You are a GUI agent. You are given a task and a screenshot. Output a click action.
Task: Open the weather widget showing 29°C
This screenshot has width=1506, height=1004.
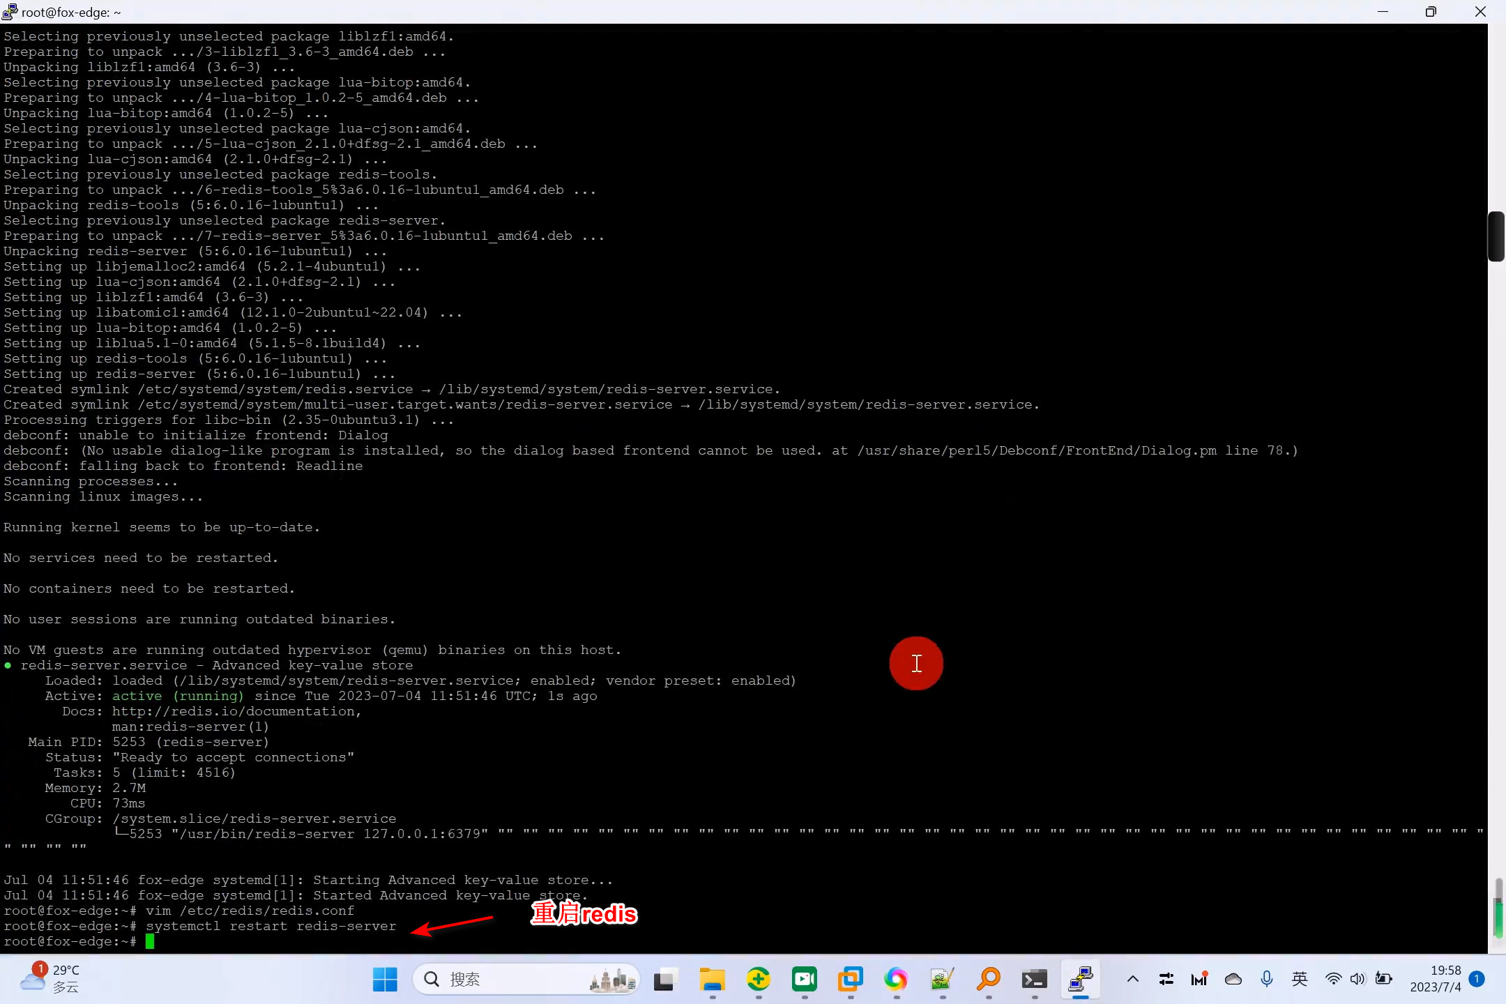50,978
